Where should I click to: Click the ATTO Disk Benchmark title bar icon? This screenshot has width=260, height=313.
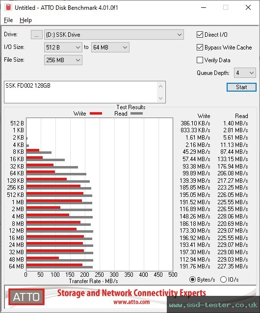pos(8,7)
